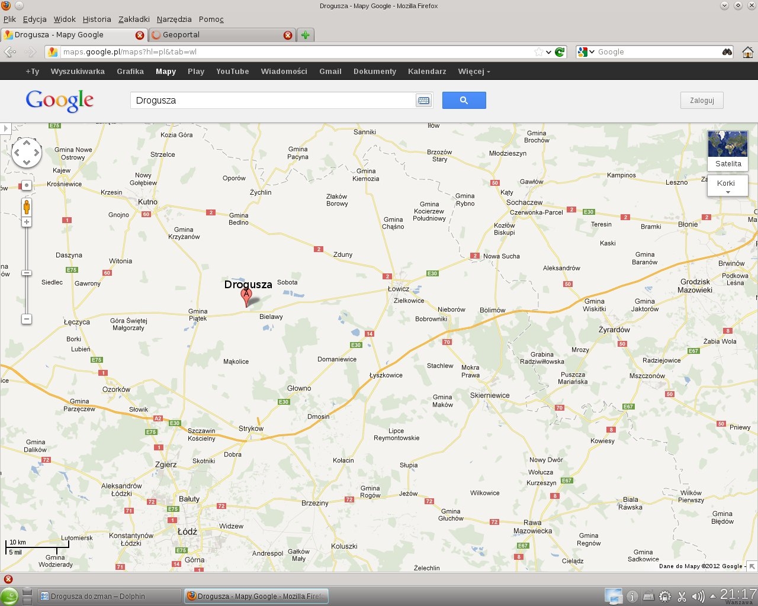Open the Plik menu
This screenshot has height=606, width=758.
[9, 19]
